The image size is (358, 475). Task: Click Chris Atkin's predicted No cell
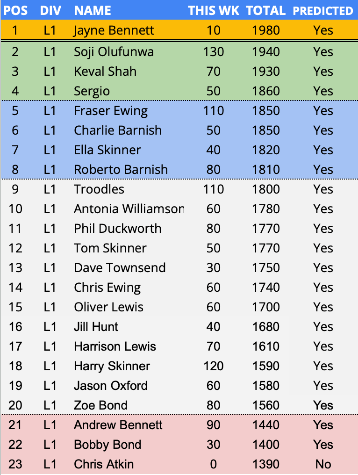pos(323,464)
